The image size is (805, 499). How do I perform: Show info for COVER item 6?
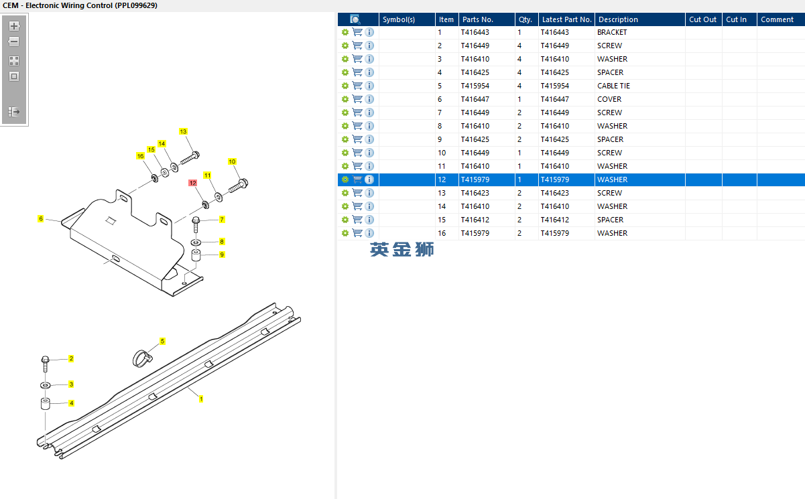click(x=369, y=99)
